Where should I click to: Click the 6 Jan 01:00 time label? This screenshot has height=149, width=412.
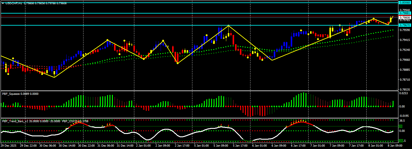[260, 146]
